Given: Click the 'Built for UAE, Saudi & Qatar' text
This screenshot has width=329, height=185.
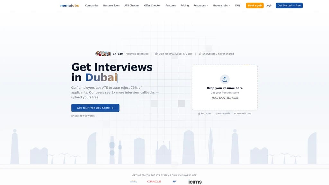Looking at the screenshot, I should 175,54.
